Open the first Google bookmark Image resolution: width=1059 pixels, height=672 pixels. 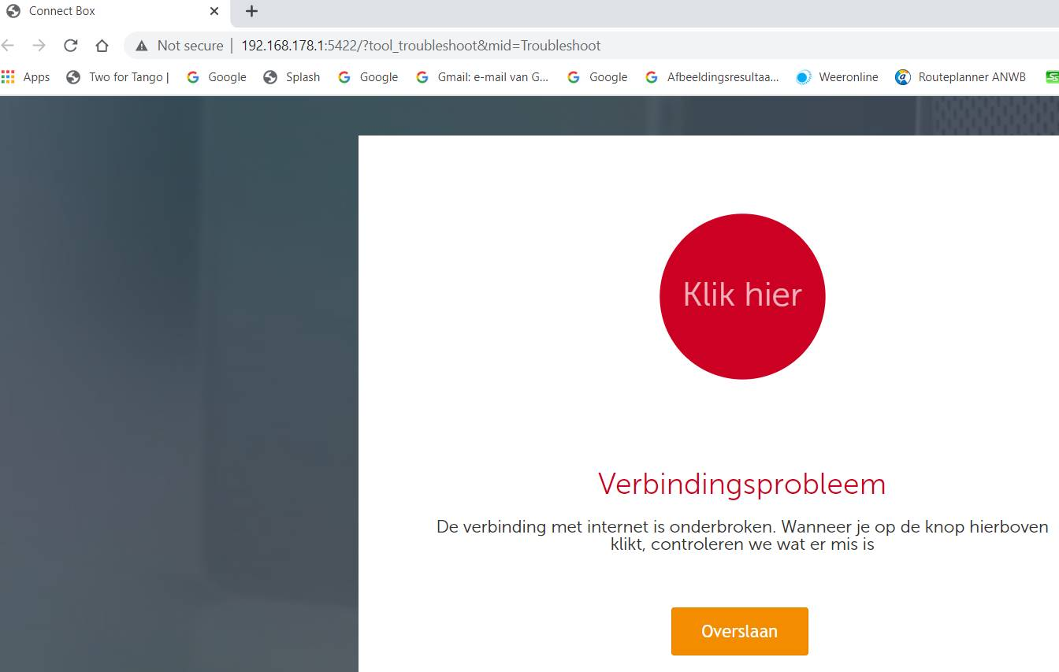pos(217,77)
